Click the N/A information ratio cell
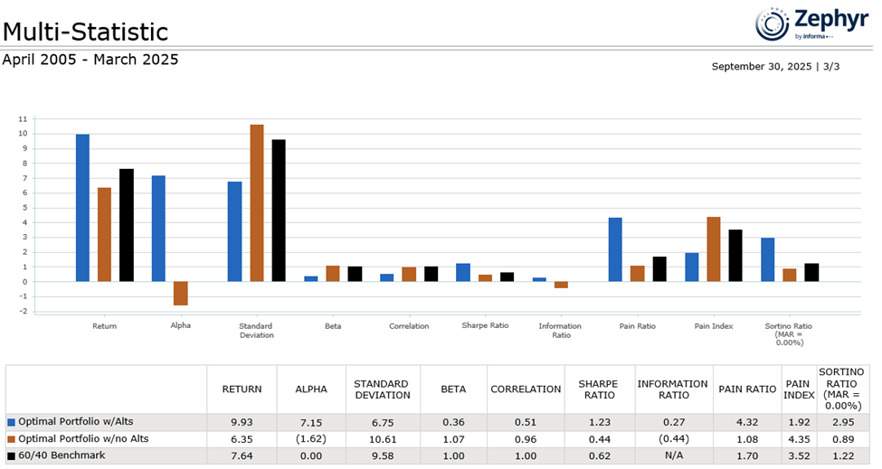The image size is (882, 469). 673,455
